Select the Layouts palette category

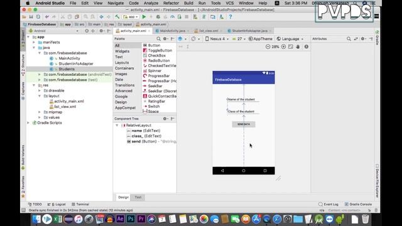coord(122,63)
